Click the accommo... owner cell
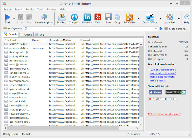Screen dimensions: 192x138 (x=39, y=48)
